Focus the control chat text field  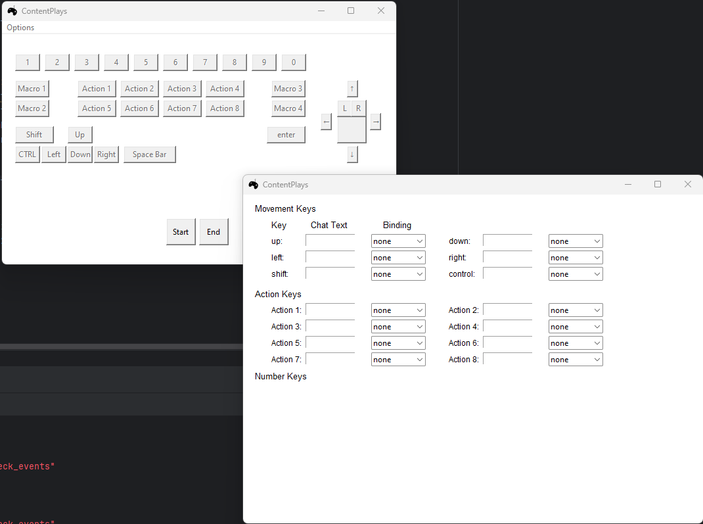pos(507,274)
